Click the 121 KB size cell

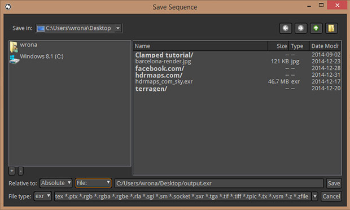click(x=279, y=62)
